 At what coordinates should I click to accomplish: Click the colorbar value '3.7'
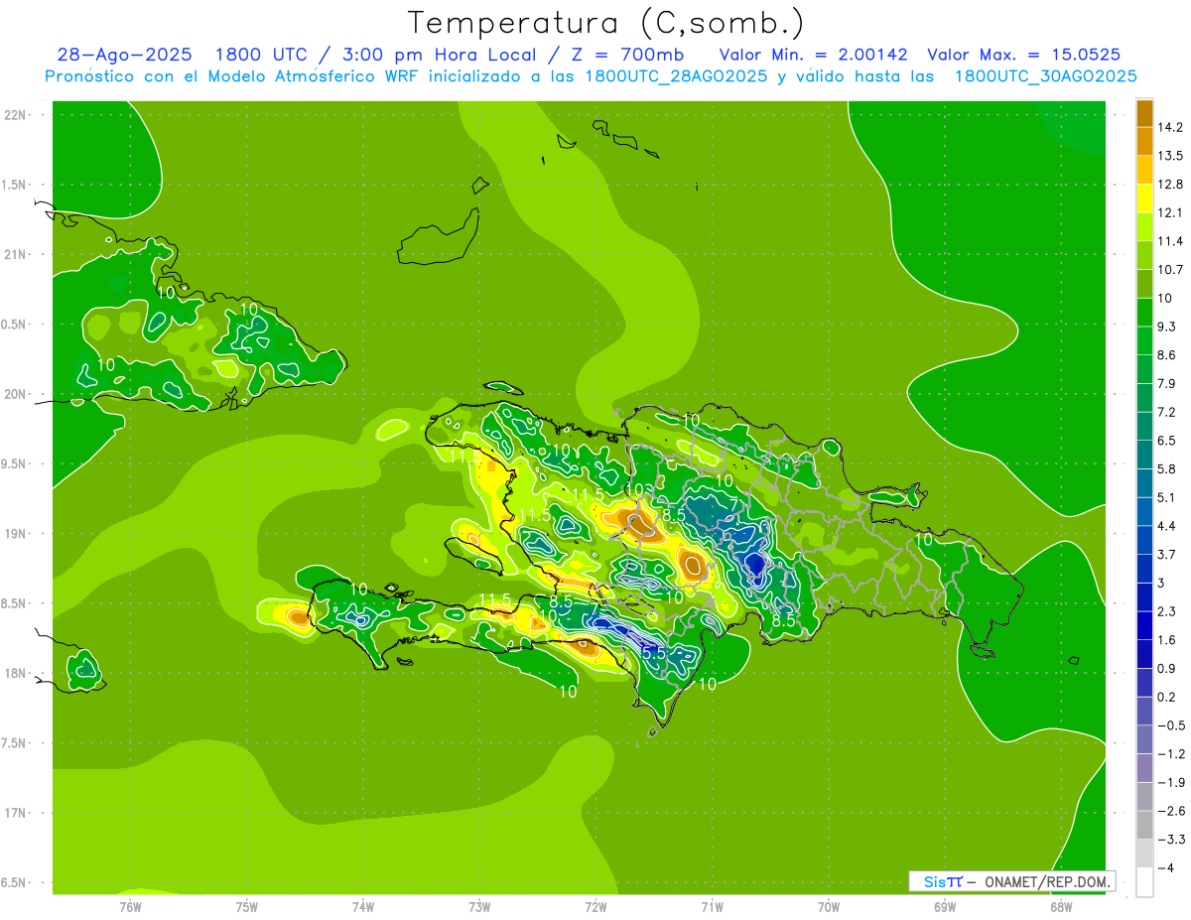(1166, 555)
